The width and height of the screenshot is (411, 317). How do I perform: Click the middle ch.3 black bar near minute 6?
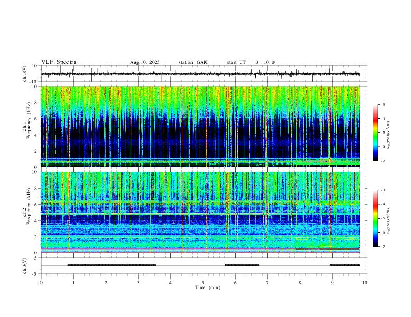click(x=242, y=265)
